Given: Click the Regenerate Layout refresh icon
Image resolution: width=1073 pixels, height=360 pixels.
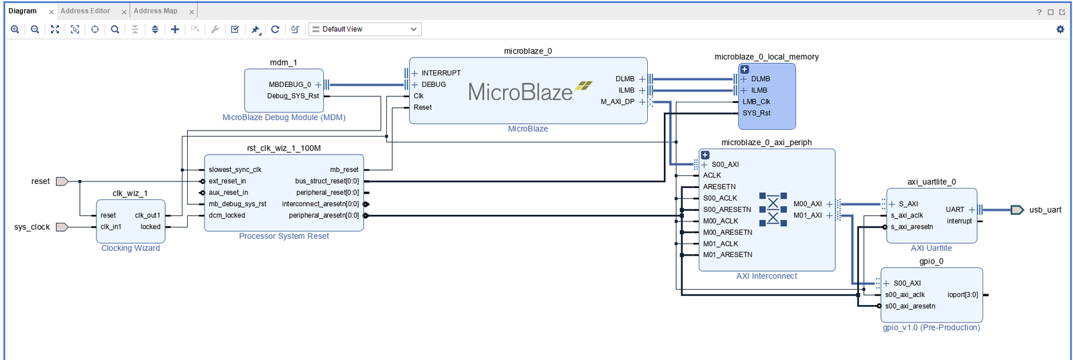Looking at the screenshot, I should [275, 29].
